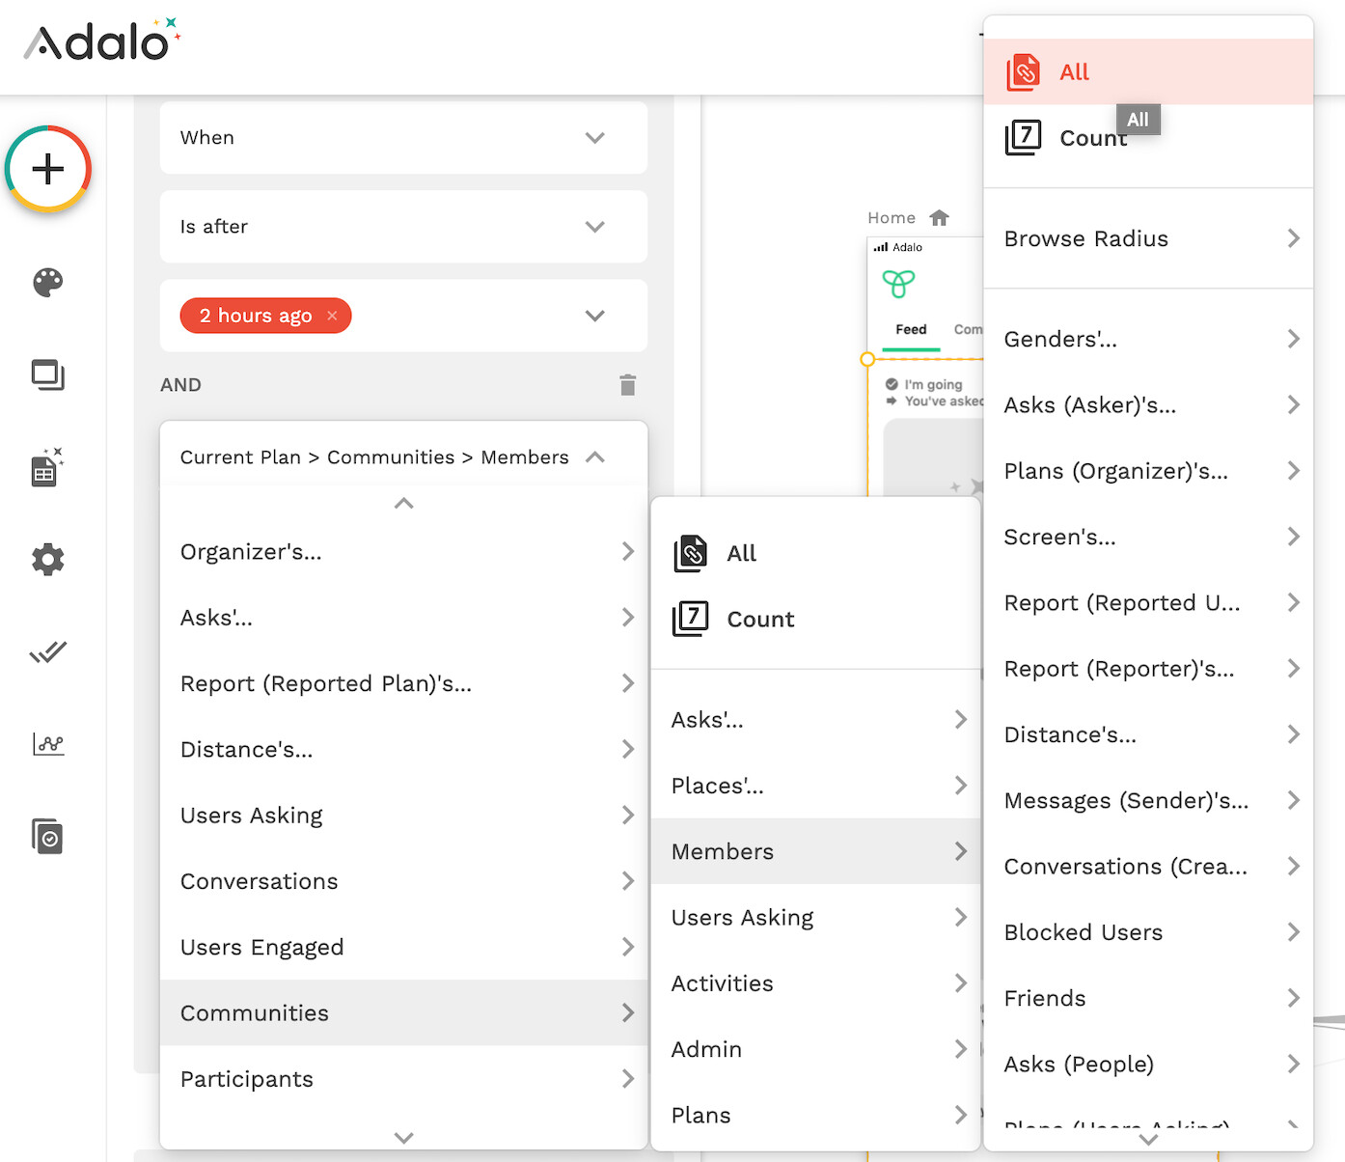Remove the '2 hours ago' chip

tap(332, 316)
